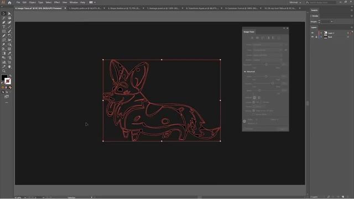The height and width of the screenshot is (199, 354).
Task: Open the Arrange Documents dropdown
Action: pos(92,2)
